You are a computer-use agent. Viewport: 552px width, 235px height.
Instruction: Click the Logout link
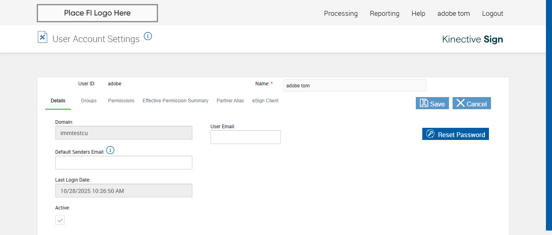pyautogui.click(x=493, y=13)
